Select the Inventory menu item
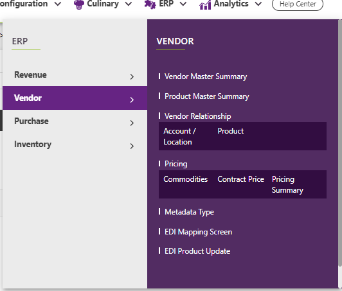Screen dimensions: 342x291 pyautogui.click(x=75, y=144)
